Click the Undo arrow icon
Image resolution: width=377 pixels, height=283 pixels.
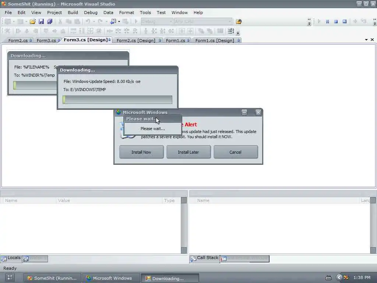(x=88, y=21)
